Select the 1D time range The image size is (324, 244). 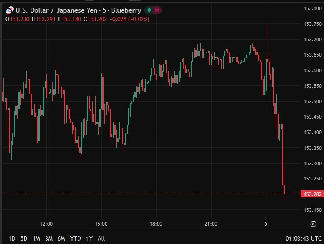[12, 239]
